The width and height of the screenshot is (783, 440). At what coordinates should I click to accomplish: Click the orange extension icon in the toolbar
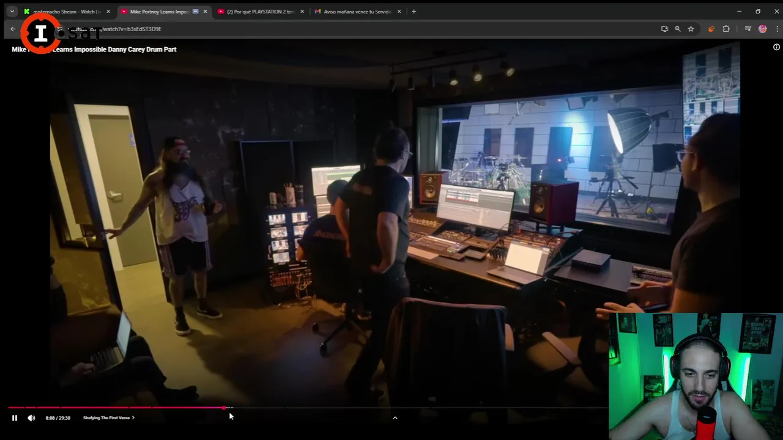tap(711, 29)
